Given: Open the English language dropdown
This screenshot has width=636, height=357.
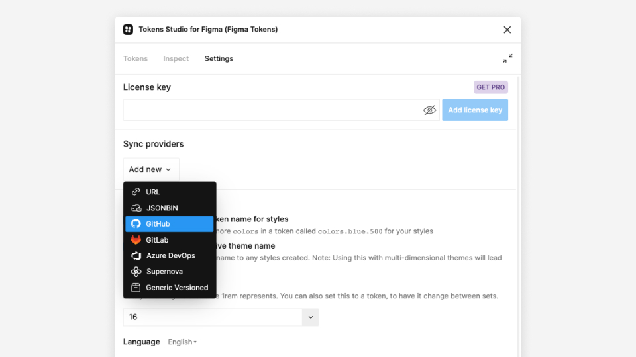Looking at the screenshot, I should (182, 342).
